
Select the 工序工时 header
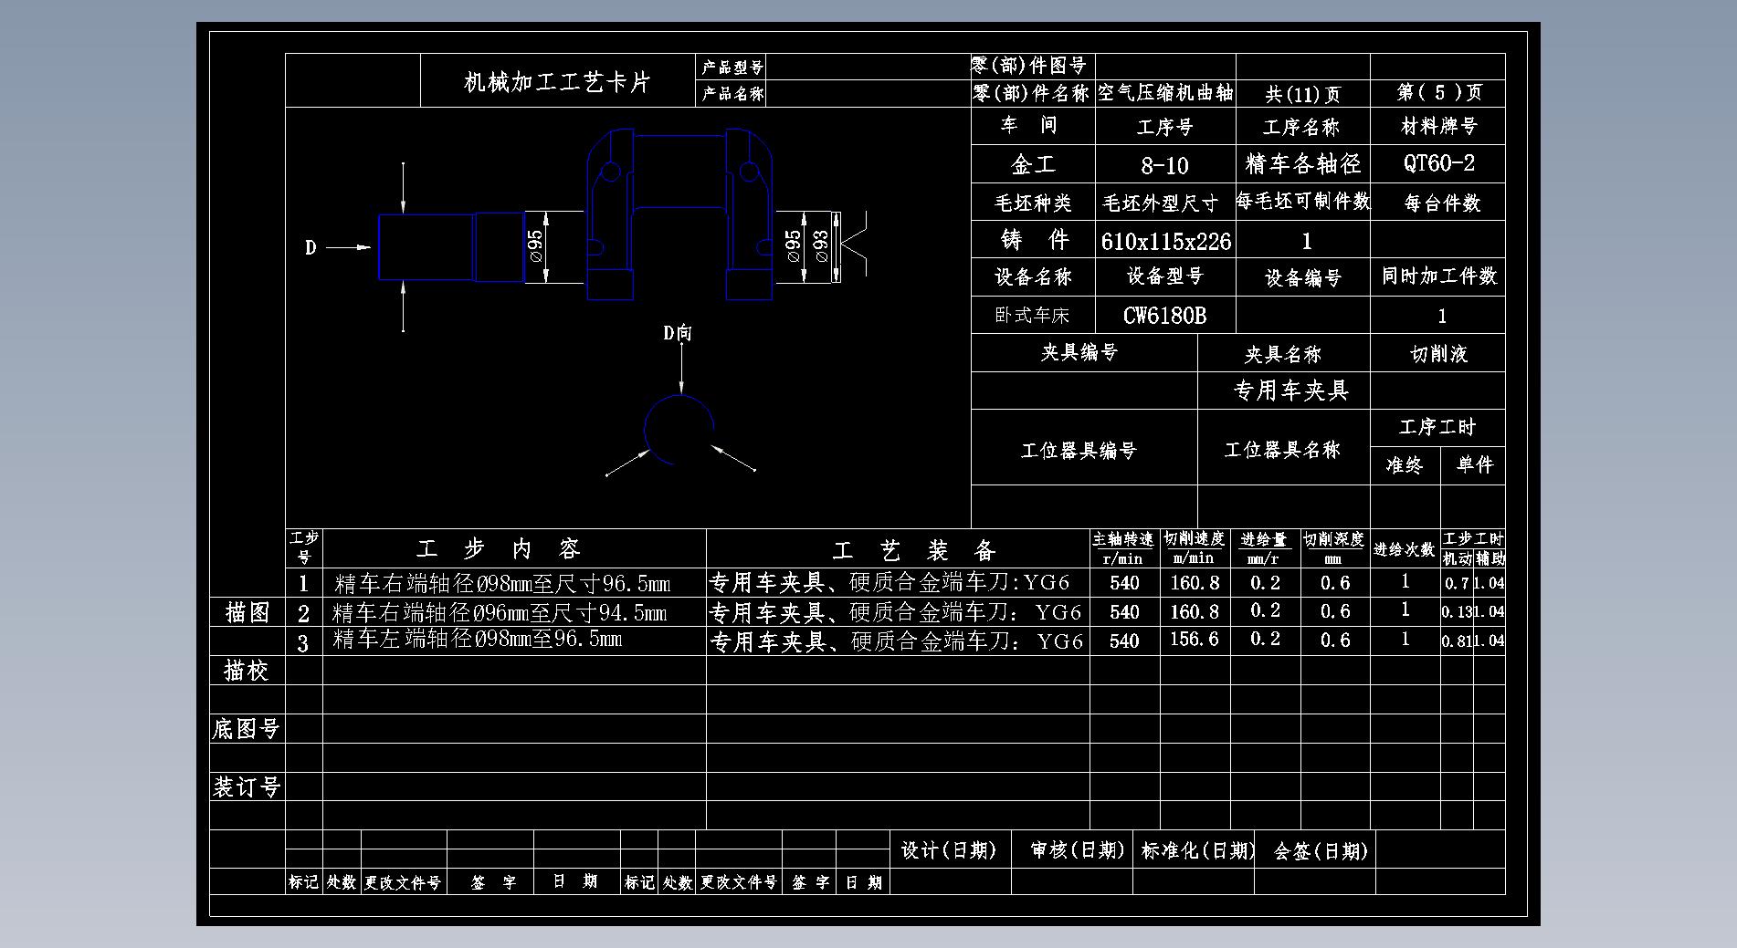1438,427
